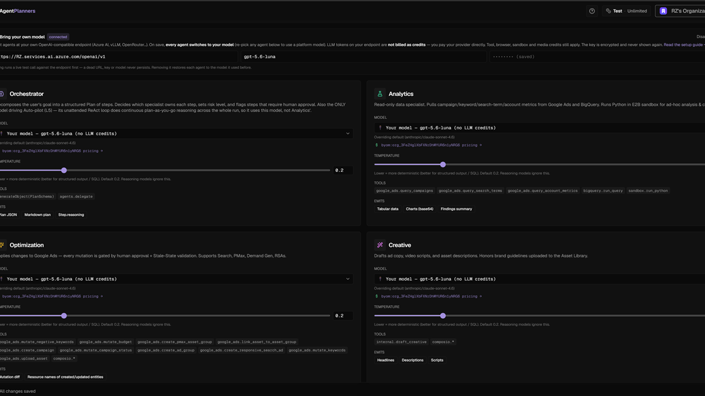
Task: Click the saved API key field
Action: (x=597, y=56)
